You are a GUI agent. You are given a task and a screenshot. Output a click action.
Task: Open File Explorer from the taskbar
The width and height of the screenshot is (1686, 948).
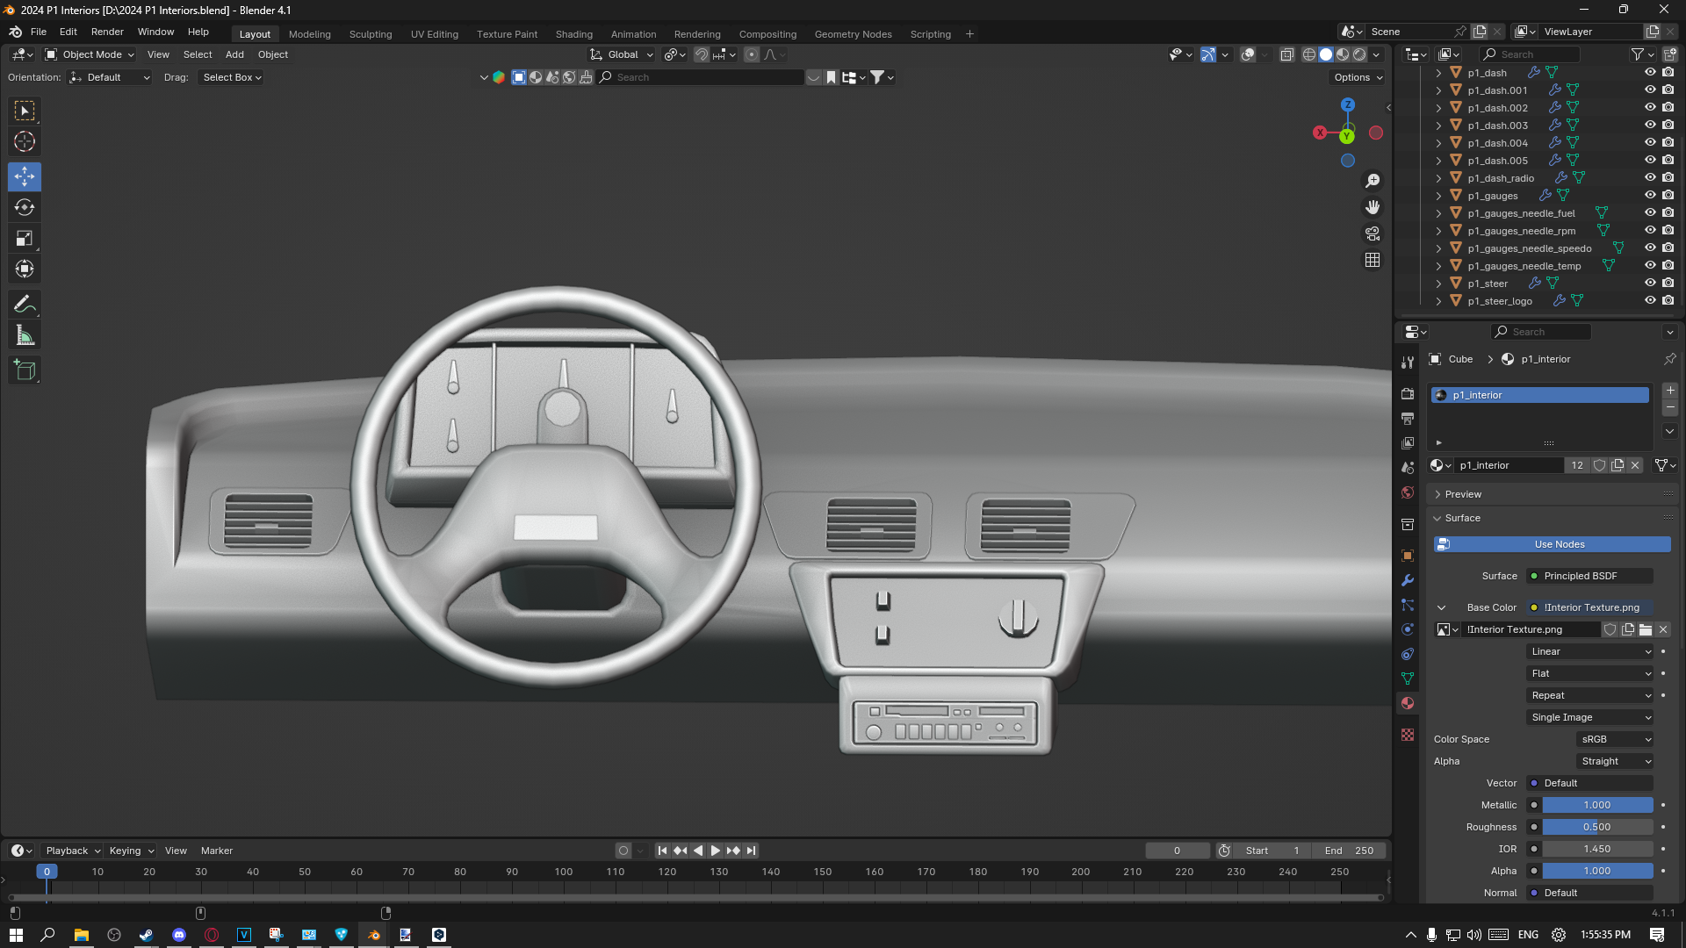(82, 935)
